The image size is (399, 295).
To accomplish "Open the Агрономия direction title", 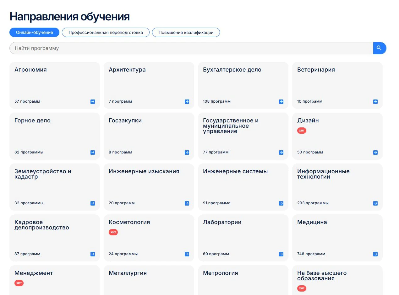I will [x=30, y=70].
